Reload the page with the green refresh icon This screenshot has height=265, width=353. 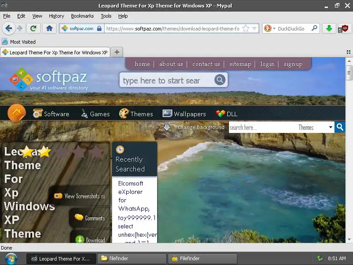tap(34, 28)
